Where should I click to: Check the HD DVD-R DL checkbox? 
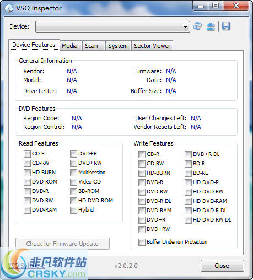(188, 211)
